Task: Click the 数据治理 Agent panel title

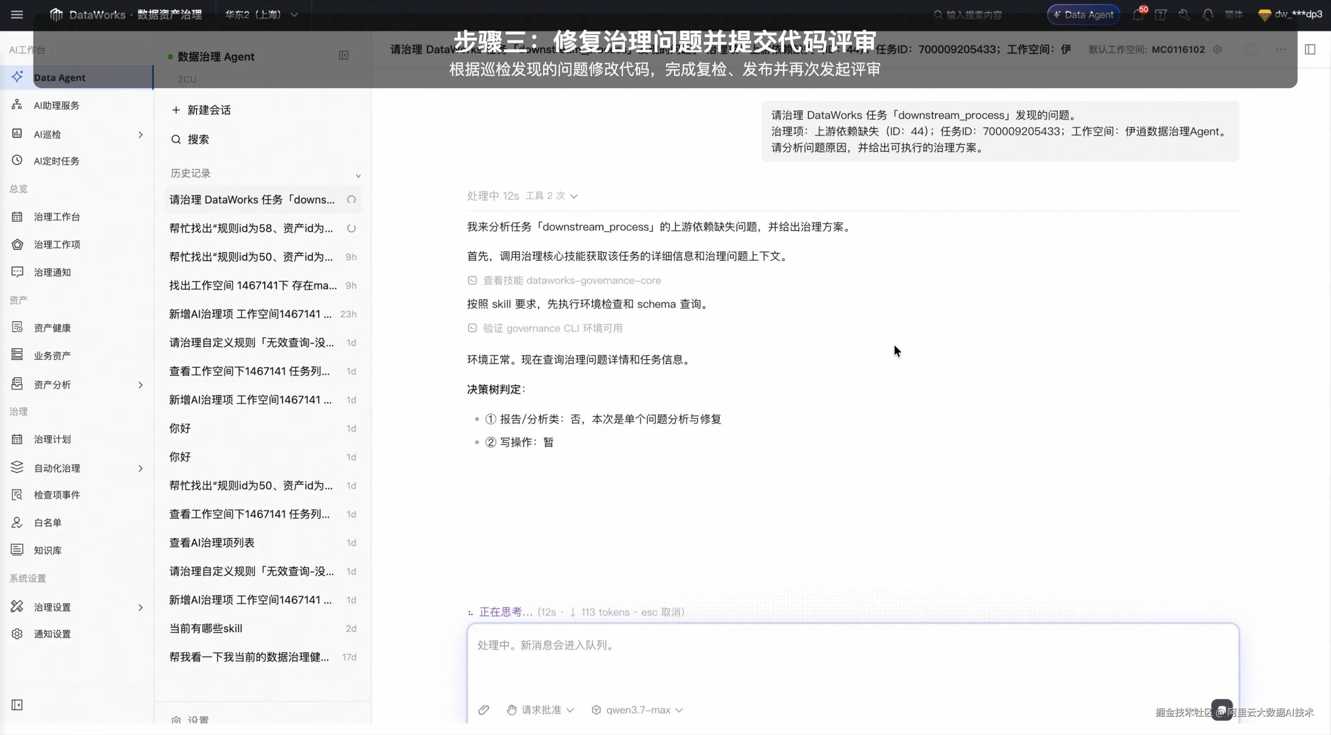Action: (x=216, y=56)
